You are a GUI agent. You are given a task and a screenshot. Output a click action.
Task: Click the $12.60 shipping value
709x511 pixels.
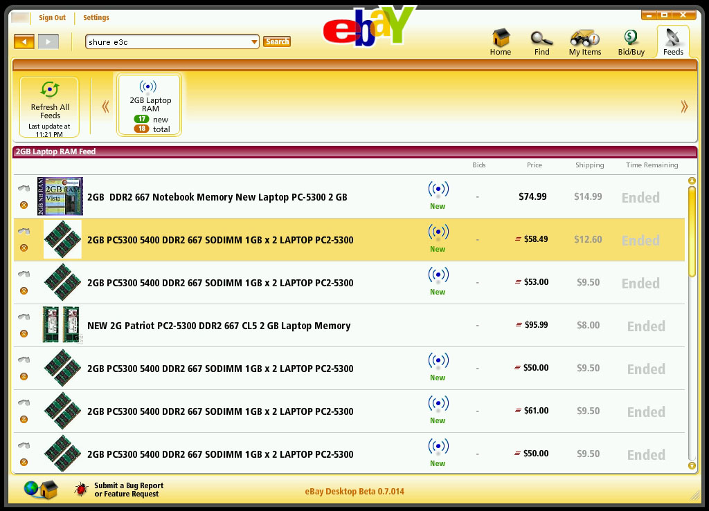[588, 240]
